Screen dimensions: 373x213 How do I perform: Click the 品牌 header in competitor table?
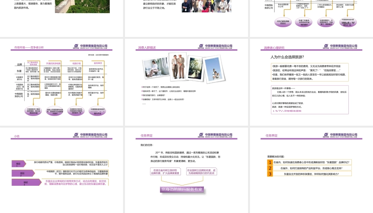[x=19, y=65]
